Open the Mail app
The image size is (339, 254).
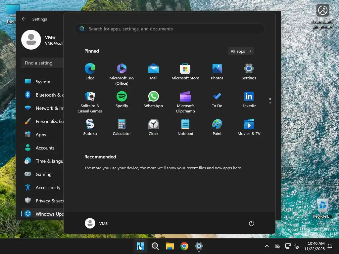[154, 72]
